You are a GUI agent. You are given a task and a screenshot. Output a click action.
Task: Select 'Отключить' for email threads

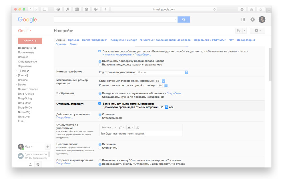coord(100,148)
